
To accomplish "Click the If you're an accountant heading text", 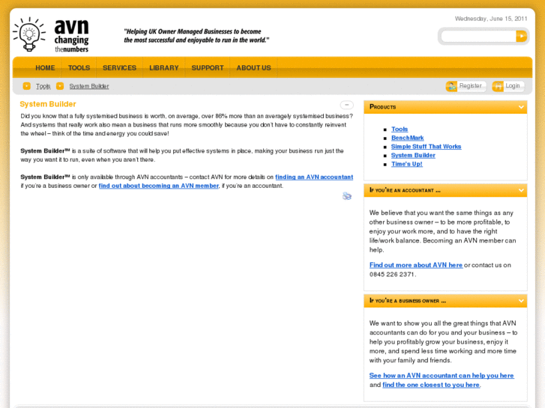I will point(405,190).
